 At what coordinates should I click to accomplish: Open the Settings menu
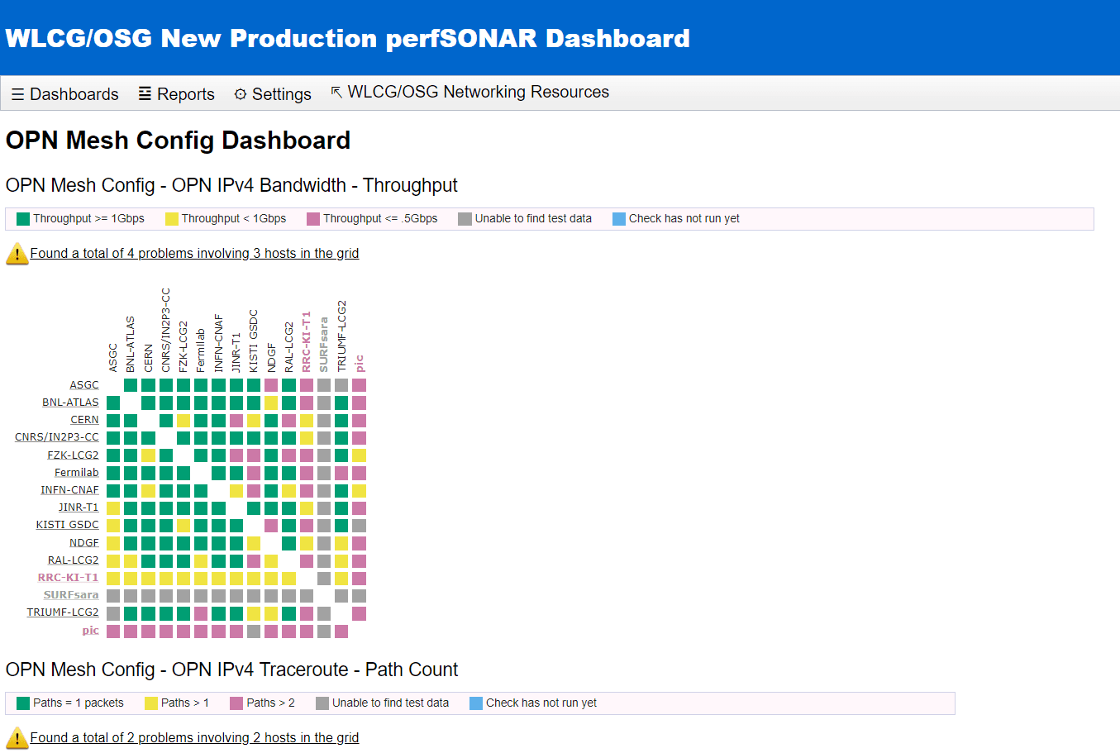(273, 94)
